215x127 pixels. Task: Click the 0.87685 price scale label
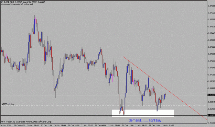pos(211,6)
